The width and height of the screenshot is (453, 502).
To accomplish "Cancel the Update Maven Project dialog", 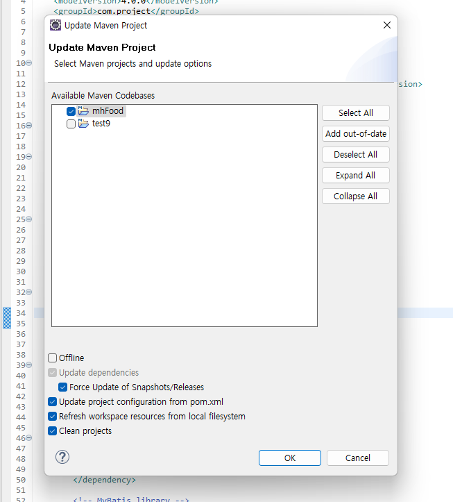I will (x=358, y=458).
